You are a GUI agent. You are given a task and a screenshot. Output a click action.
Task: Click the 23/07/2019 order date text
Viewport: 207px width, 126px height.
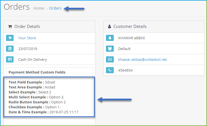28,49
